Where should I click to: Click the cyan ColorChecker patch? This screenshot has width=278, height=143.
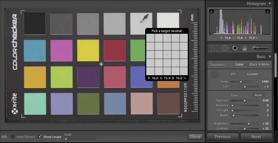click(35, 50)
